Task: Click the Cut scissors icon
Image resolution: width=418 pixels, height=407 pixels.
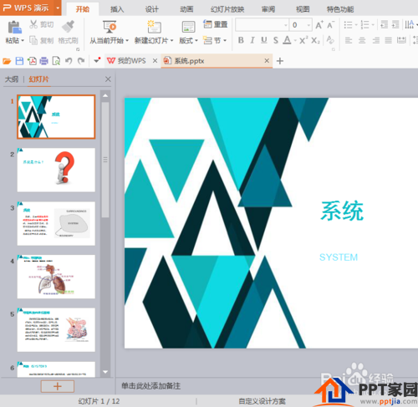Action: point(33,24)
